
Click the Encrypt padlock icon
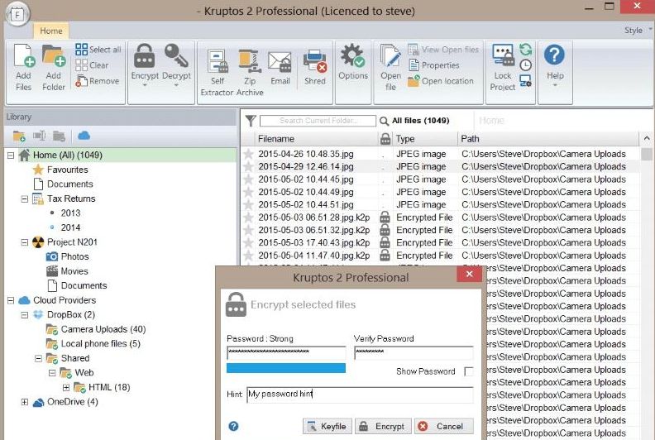click(x=144, y=56)
